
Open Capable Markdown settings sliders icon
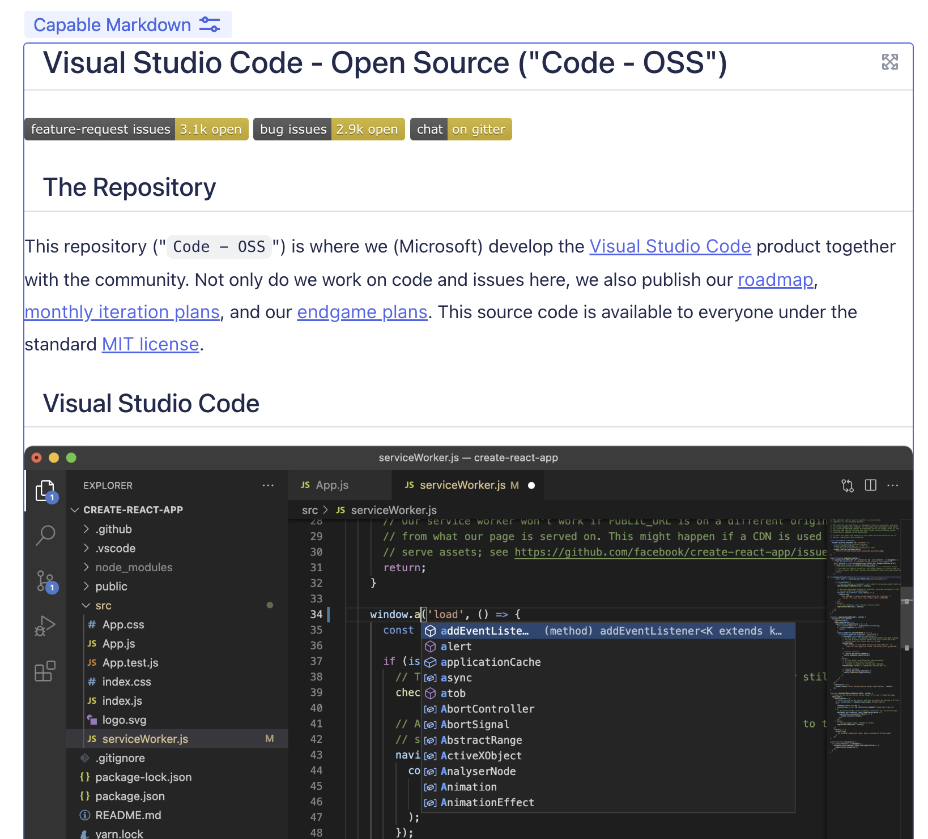[x=210, y=25]
